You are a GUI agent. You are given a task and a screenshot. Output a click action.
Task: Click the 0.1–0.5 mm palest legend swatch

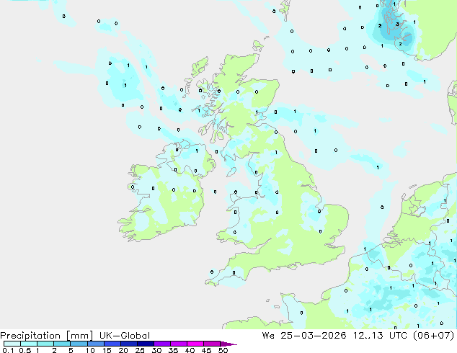(12, 344)
